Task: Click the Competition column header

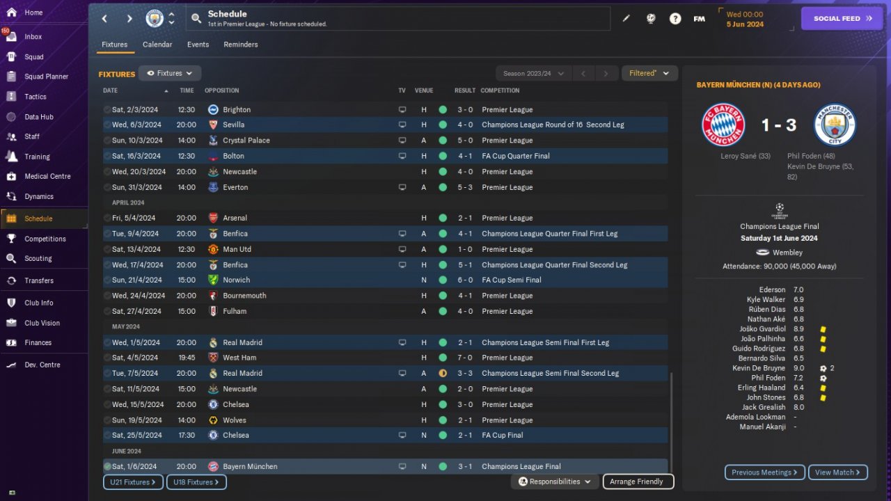Action: tap(500, 90)
